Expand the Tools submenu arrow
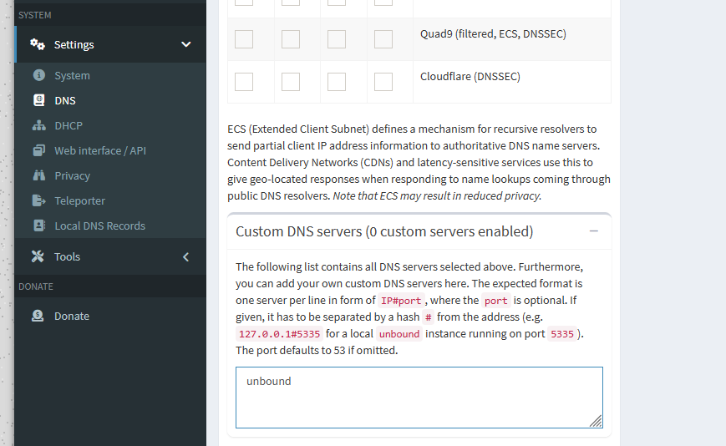Viewport: 726px width, 446px height. [x=185, y=256]
